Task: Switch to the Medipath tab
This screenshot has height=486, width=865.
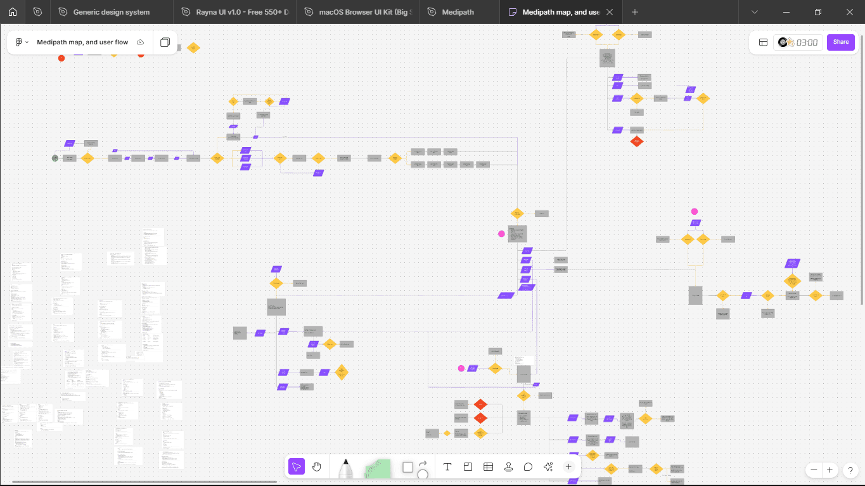Action: tap(458, 12)
